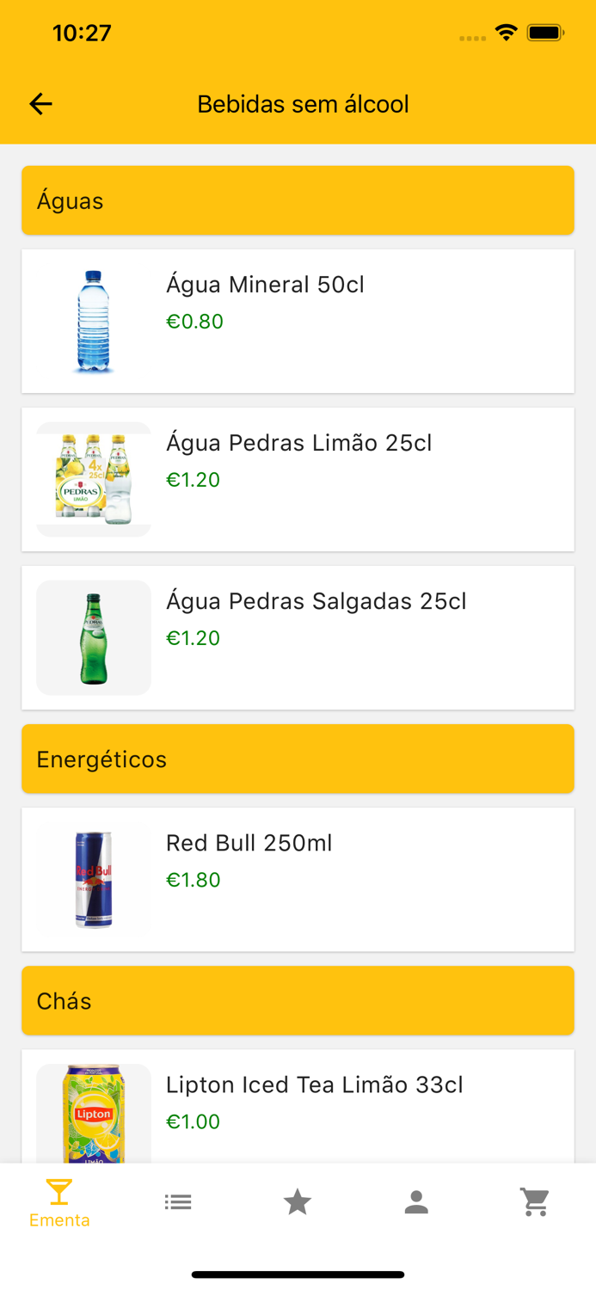Tap the Wi-Fi indicator in status bar
Screen dimensions: 596x1290
[506, 31]
